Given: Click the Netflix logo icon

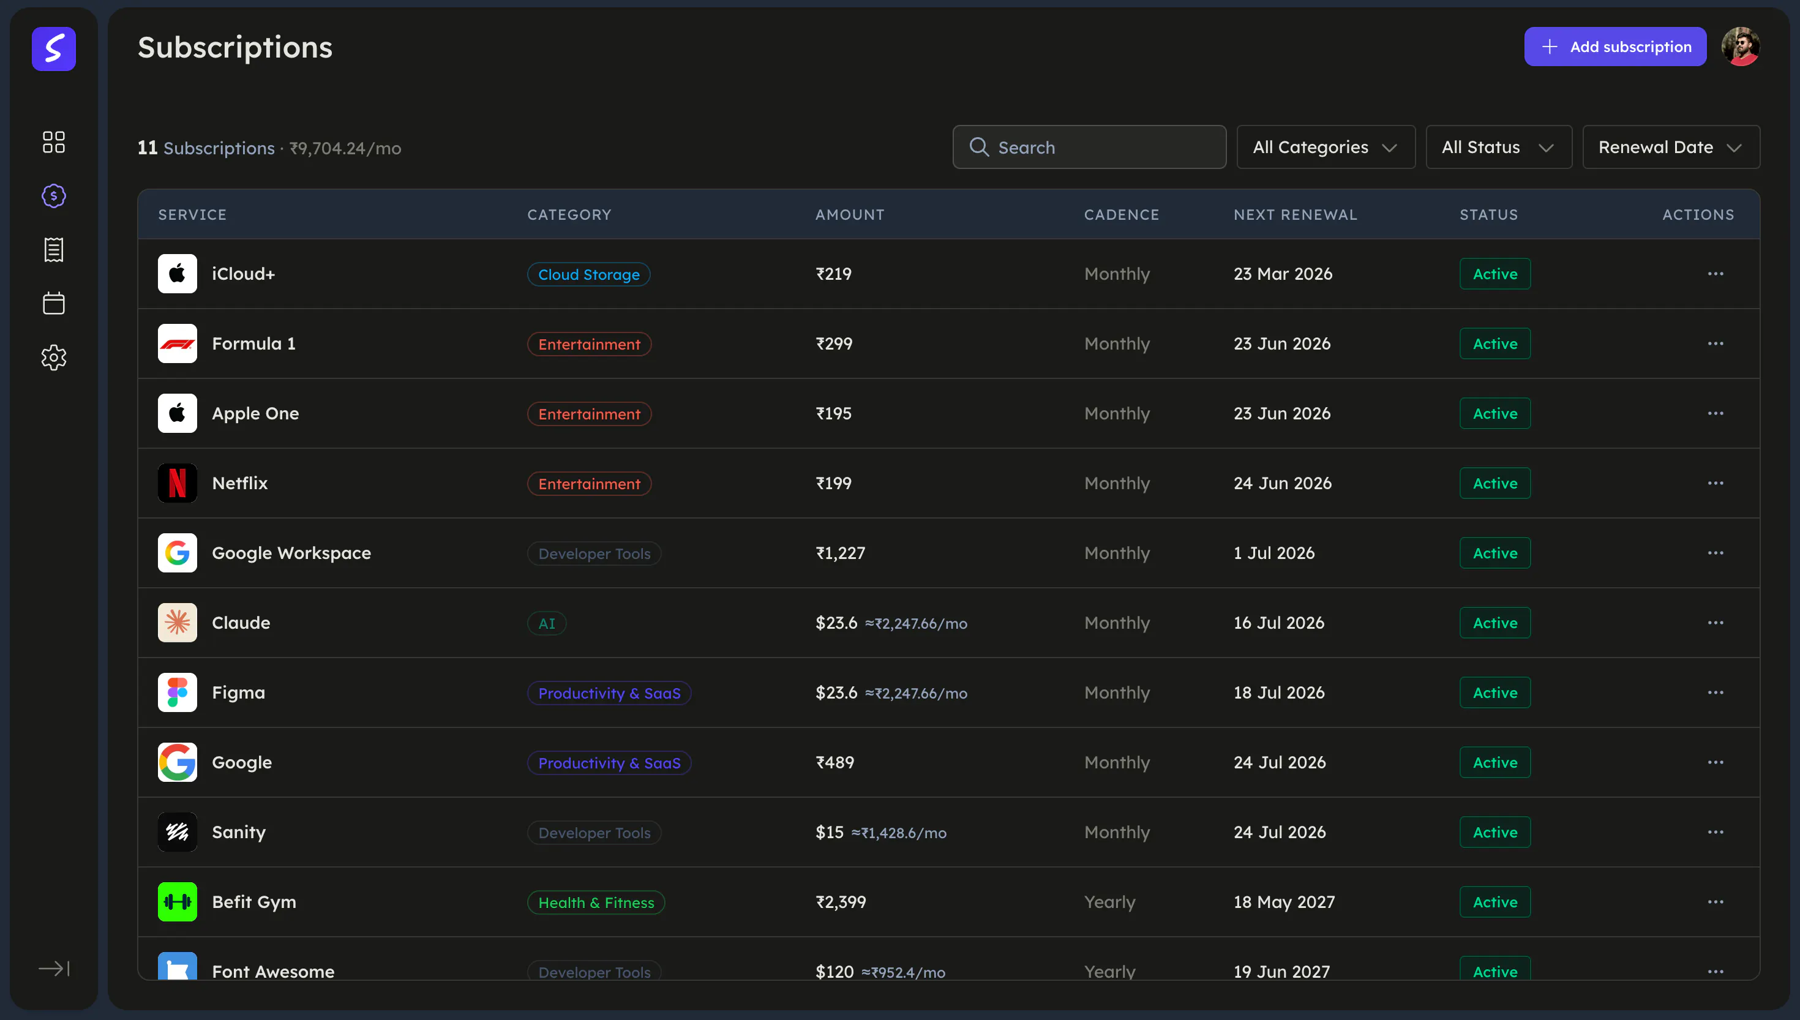Looking at the screenshot, I should pyautogui.click(x=177, y=484).
